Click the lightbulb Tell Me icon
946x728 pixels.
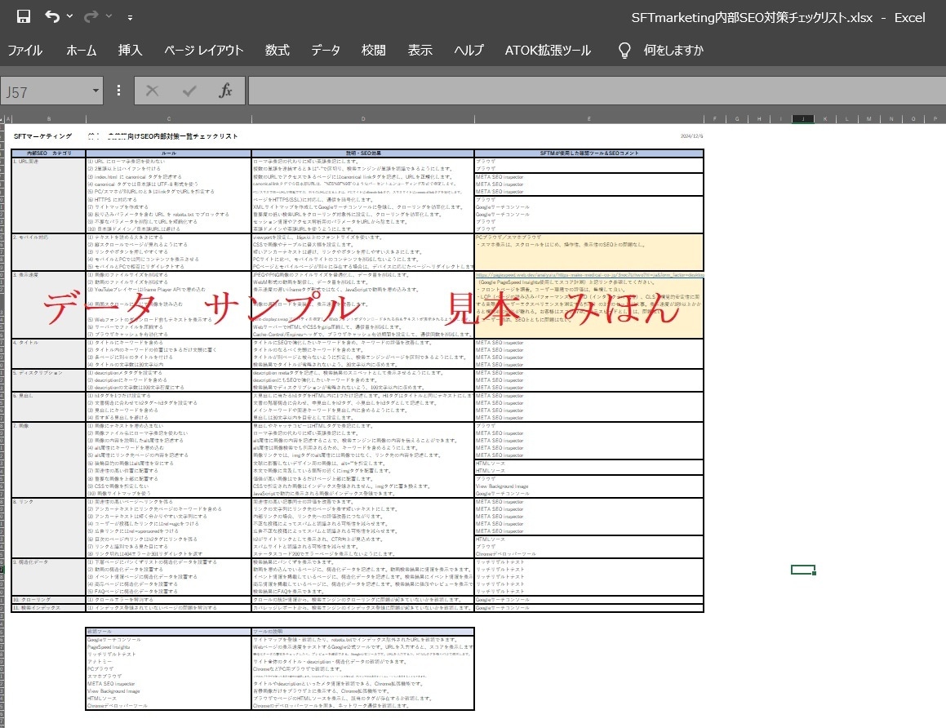[x=624, y=50]
